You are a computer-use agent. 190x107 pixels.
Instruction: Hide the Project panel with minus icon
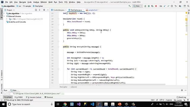pyautogui.click(x=48, y=10)
